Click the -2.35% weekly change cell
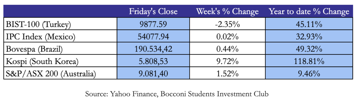This screenshot has width=358, height=104. [x=227, y=24]
